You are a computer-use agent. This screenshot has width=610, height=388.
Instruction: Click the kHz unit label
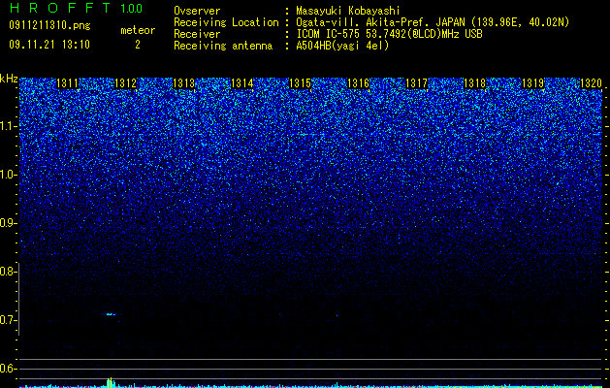point(9,79)
